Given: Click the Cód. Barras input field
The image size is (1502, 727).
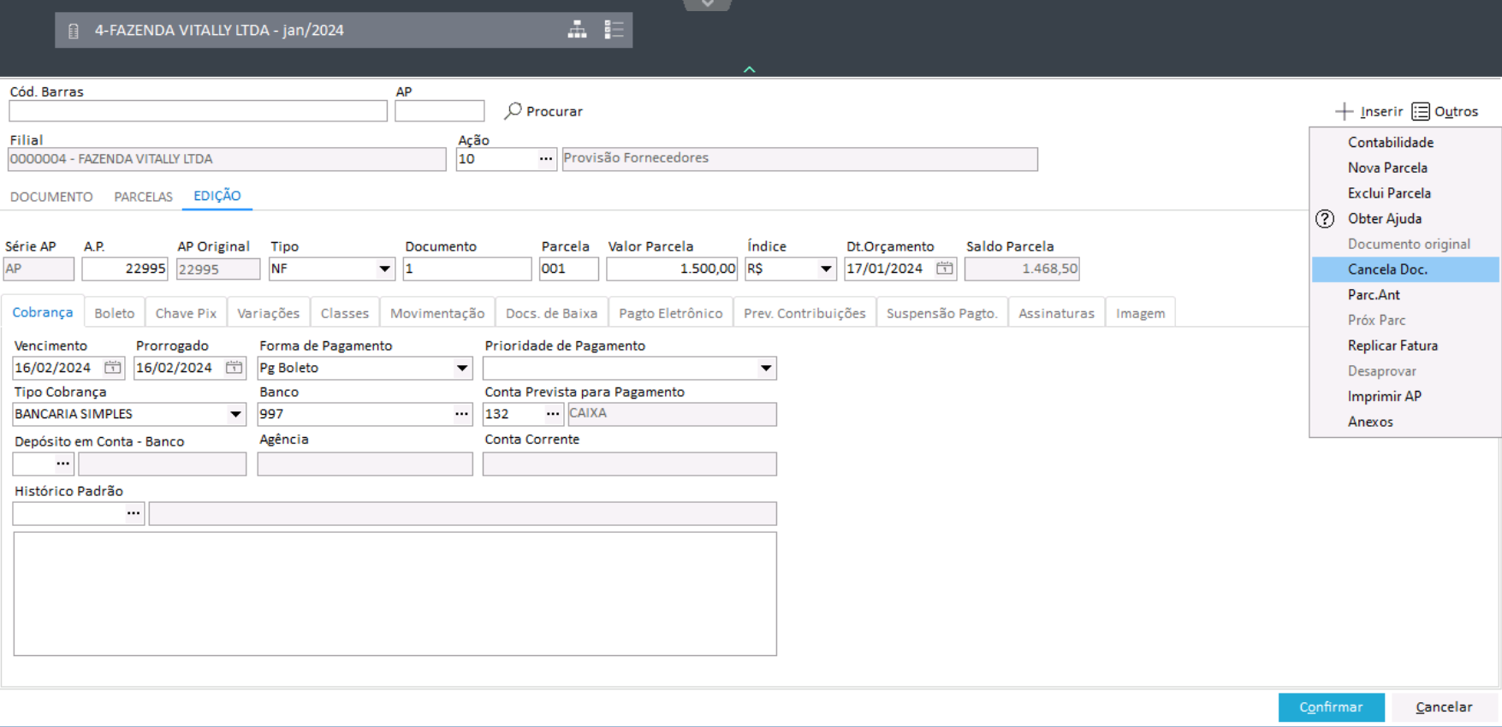Looking at the screenshot, I should [x=198, y=111].
